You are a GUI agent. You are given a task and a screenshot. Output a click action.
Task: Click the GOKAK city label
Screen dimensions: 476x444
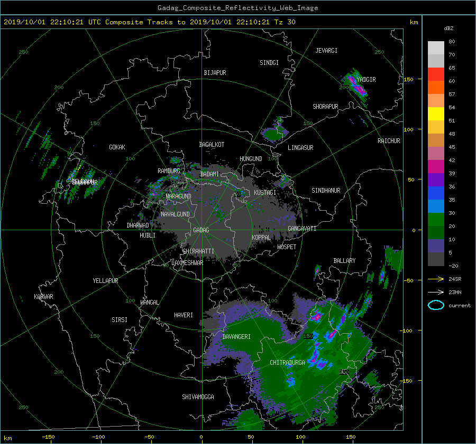coord(117,147)
